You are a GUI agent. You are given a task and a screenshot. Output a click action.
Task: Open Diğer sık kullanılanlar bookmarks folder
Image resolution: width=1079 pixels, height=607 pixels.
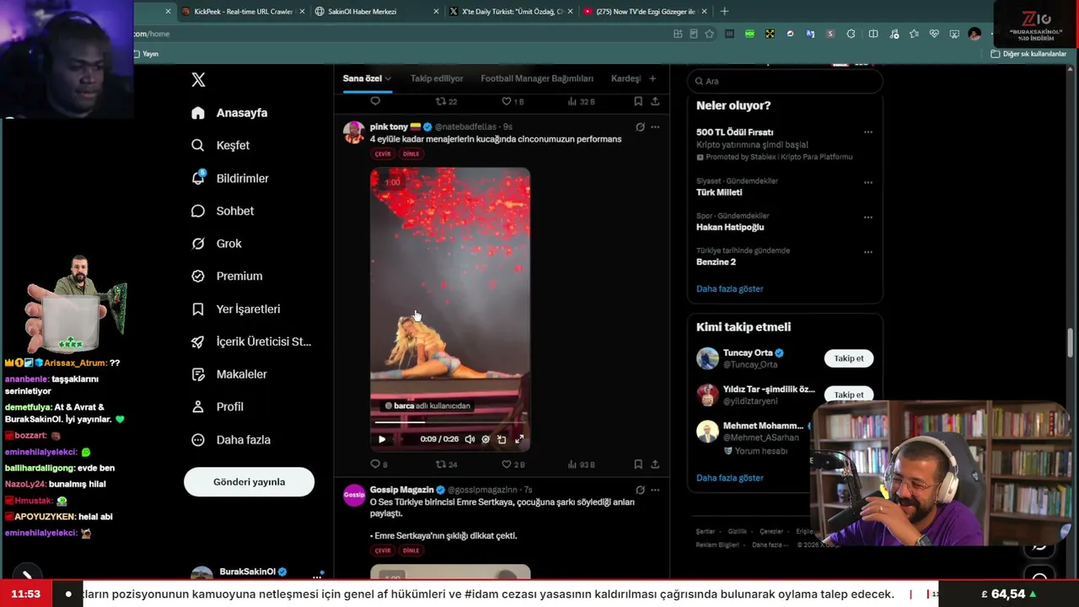click(x=1028, y=54)
